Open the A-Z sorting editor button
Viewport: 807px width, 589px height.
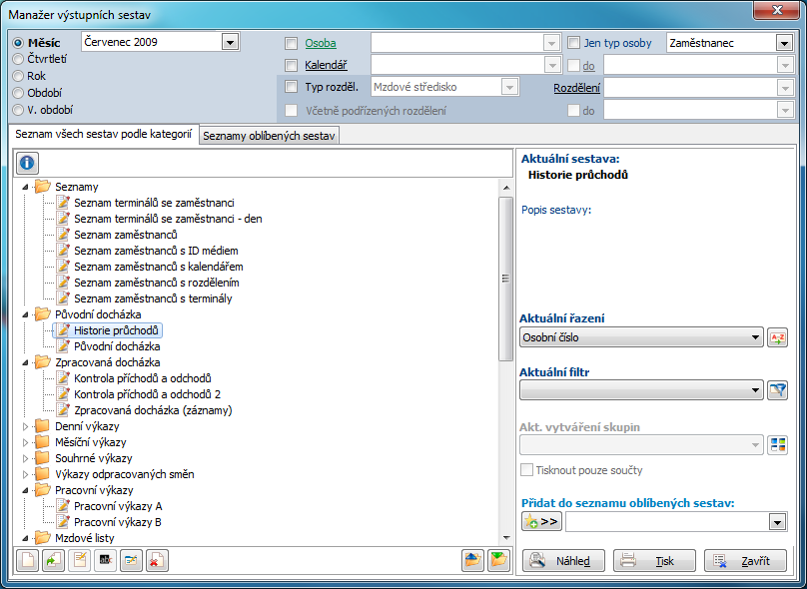click(x=777, y=337)
